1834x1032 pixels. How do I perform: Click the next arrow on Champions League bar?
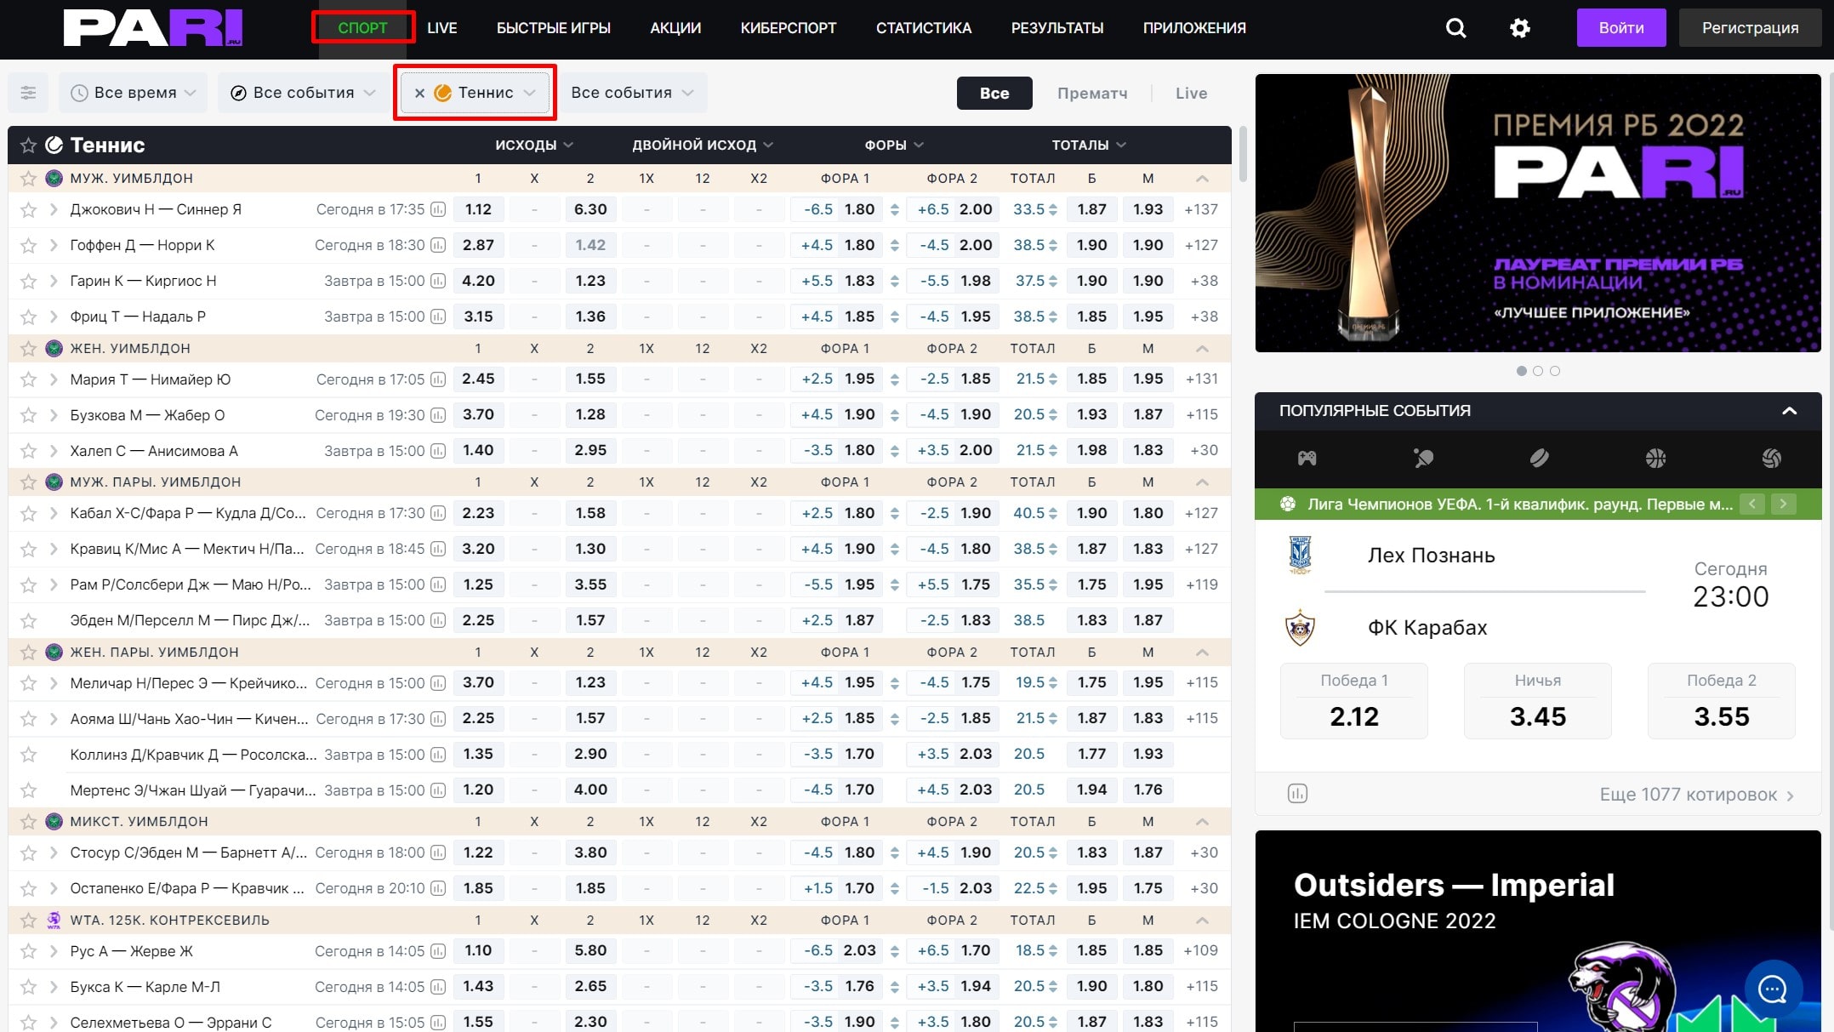(x=1783, y=504)
